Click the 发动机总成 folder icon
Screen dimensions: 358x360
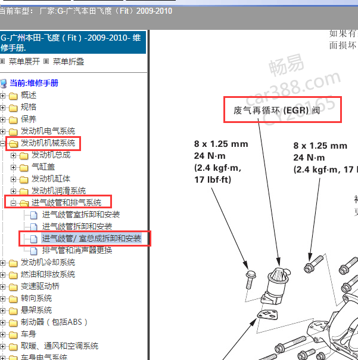coord(24,156)
